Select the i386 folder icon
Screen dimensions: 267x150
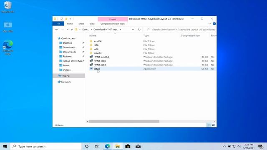click(91, 45)
